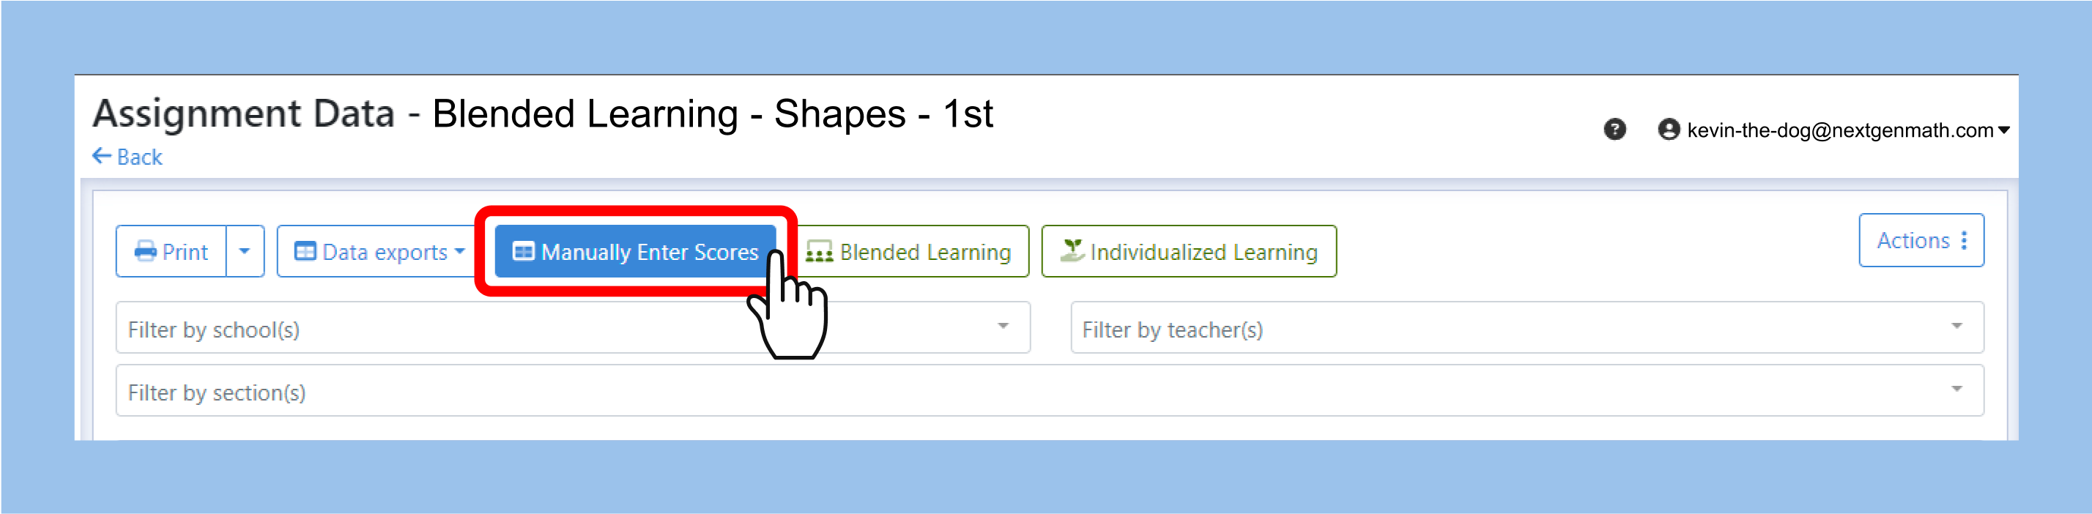Click the Individualized Learning sprout icon
The height and width of the screenshot is (514, 2092).
1072,251
